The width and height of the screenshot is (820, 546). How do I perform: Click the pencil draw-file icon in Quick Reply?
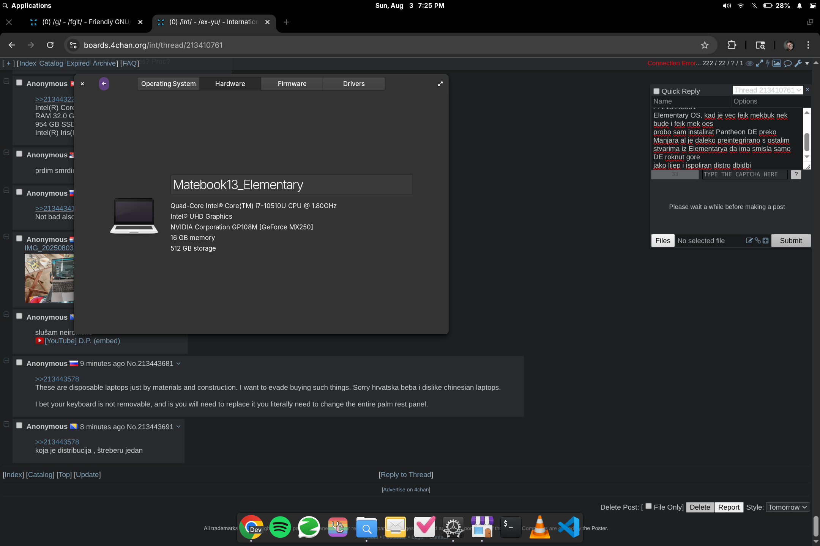pos(749,240)
